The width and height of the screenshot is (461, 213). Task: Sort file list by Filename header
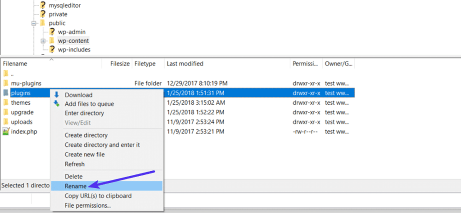15,64
